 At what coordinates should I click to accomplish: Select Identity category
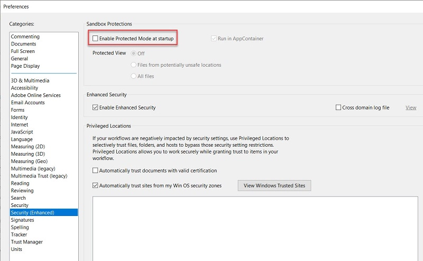[x=19, y=117]
